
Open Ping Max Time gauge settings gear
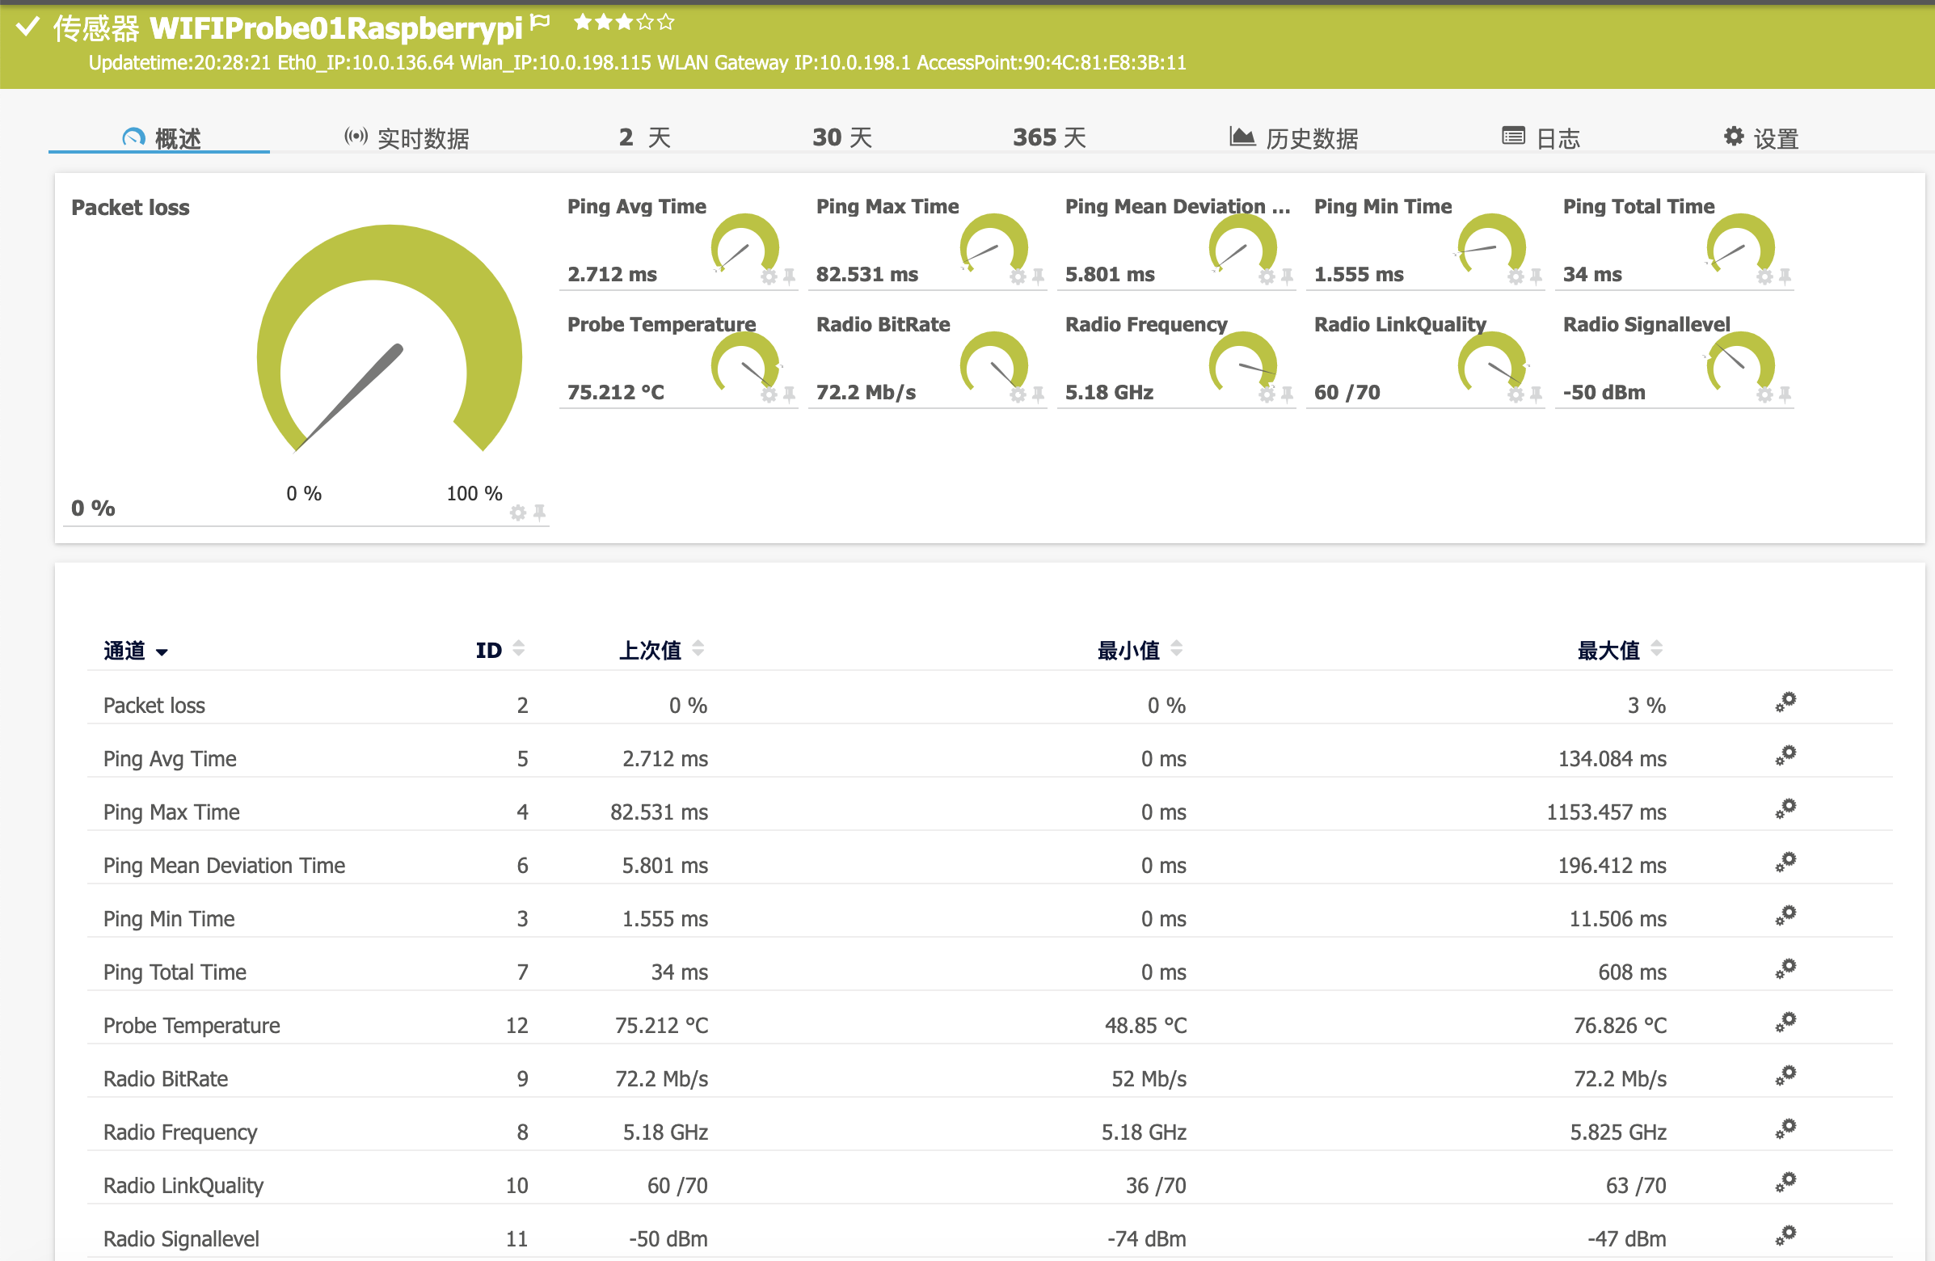pos(1018,276)
